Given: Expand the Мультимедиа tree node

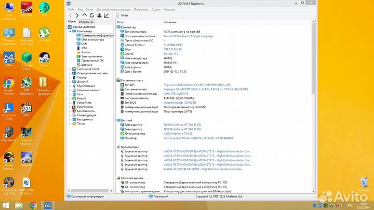Looking at the screenshot, I should pyautogui.click(x=70, y=86).
